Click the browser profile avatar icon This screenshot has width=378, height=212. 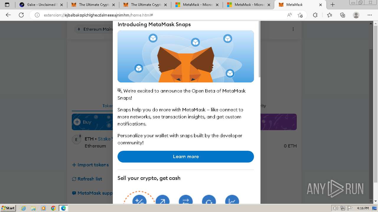coord(356,15)
